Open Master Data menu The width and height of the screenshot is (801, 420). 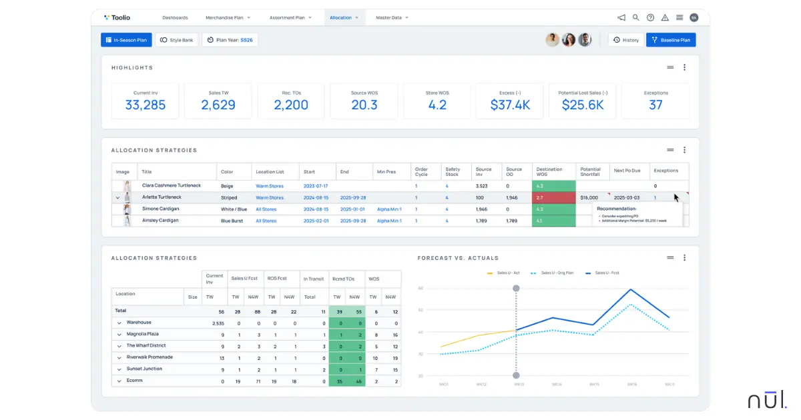tap(392, 18)
